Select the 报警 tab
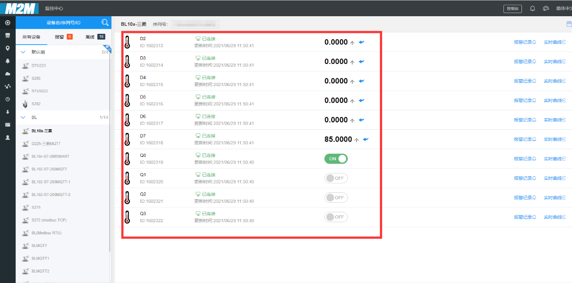 [x=64, y=37]
